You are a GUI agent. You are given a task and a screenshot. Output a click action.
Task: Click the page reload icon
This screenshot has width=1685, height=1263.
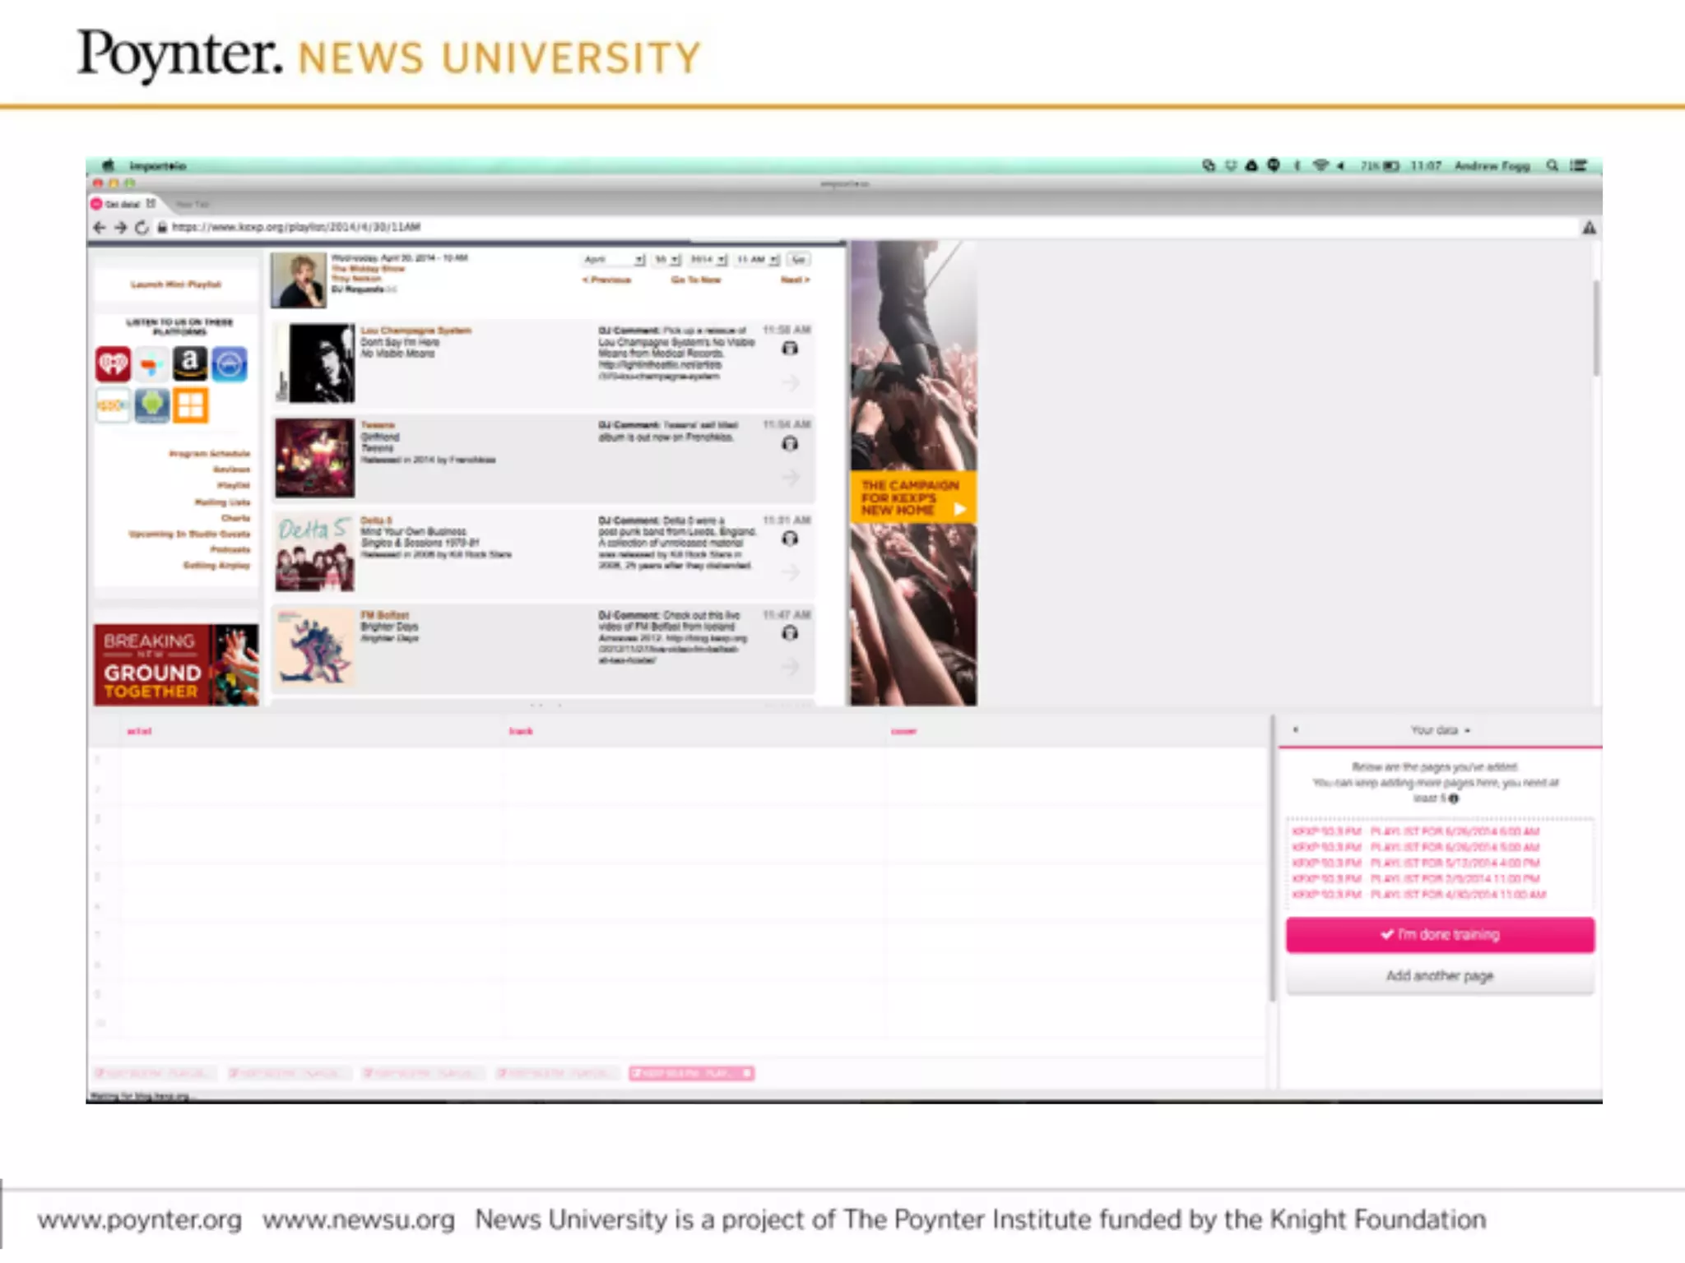[x=142, y=228]
